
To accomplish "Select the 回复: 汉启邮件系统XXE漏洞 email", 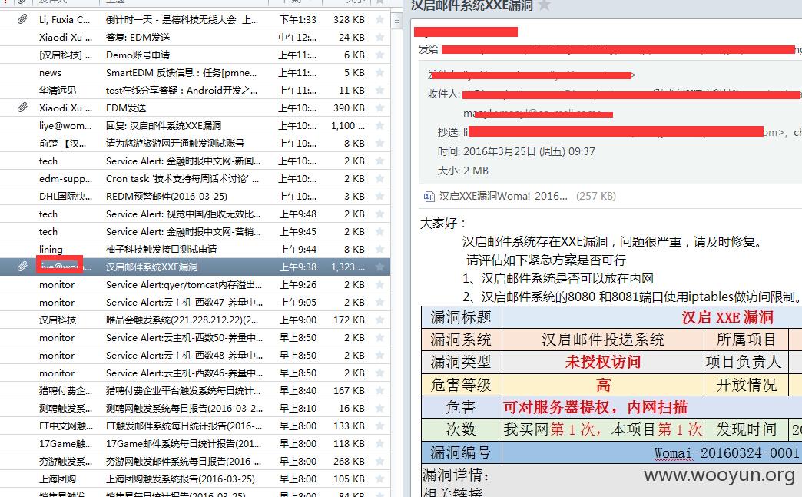I will (x=195, y=125).
